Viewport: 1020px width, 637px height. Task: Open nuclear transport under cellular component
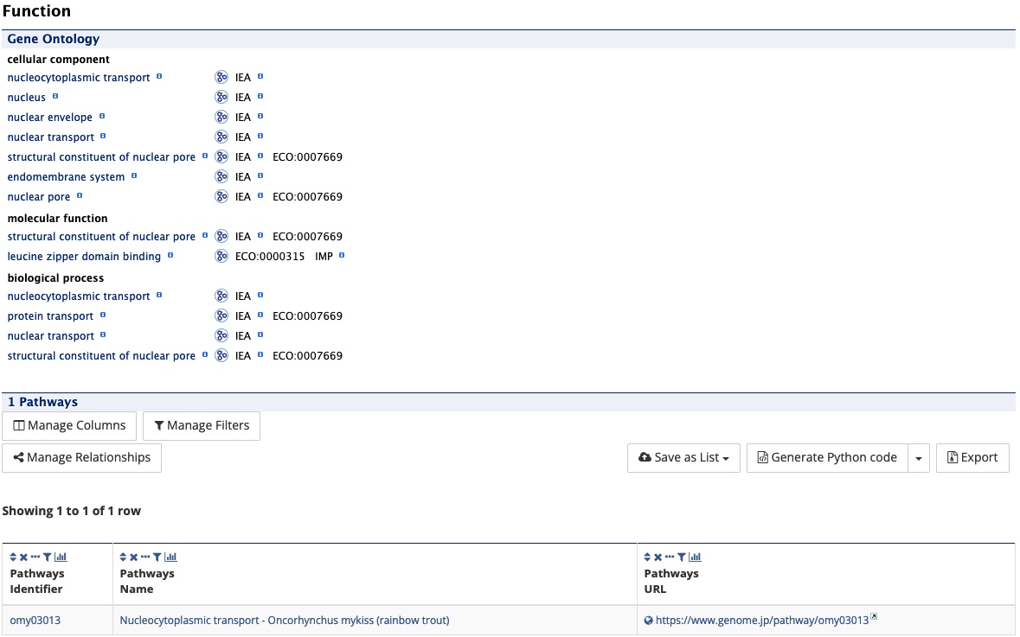[x=51, y=137]
